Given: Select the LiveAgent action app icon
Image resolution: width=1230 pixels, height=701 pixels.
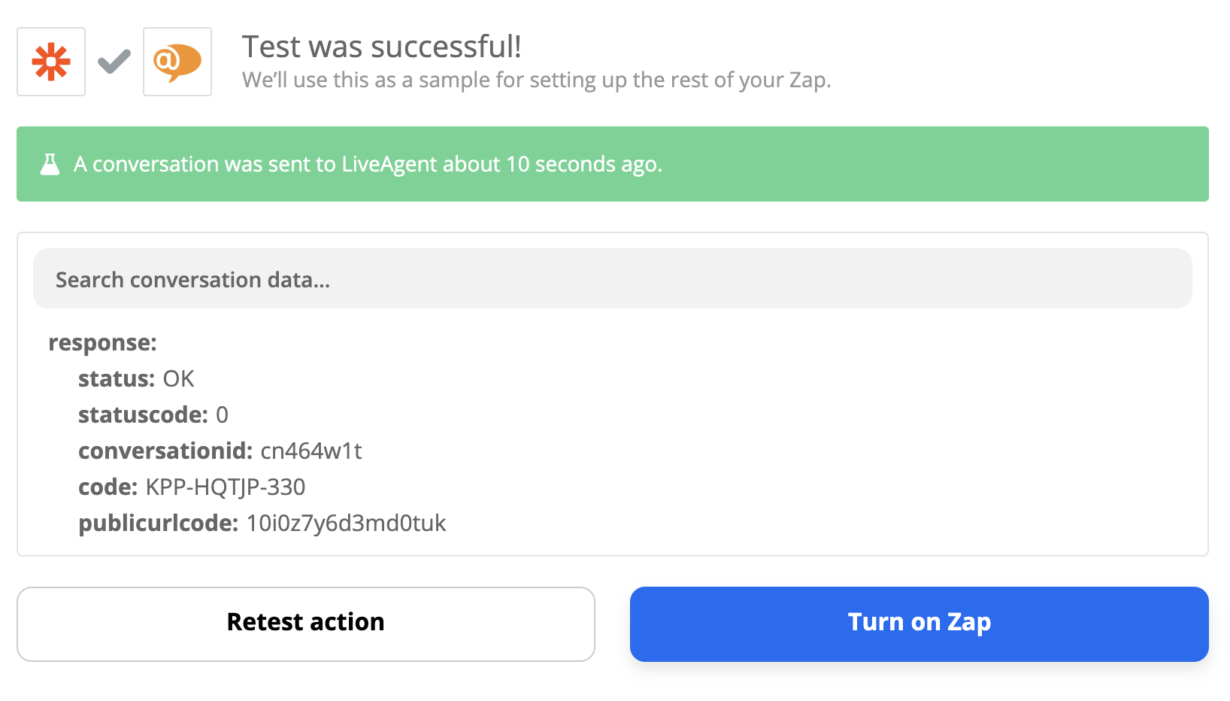Looking at the screenshot, I should tap(177, 61).
